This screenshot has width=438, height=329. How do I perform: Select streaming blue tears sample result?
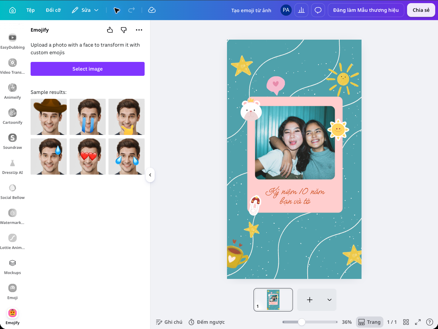pyautogui.click(x=88, y=117)
